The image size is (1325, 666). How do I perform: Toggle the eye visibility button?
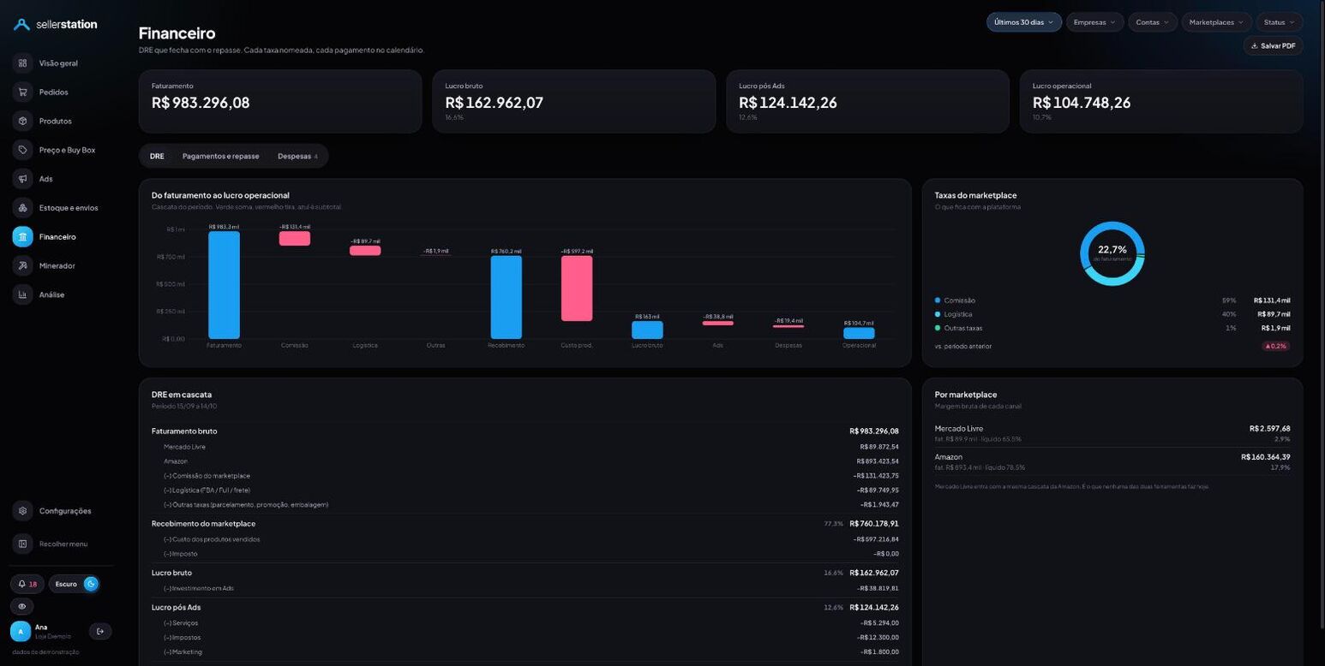pos(22,607)
